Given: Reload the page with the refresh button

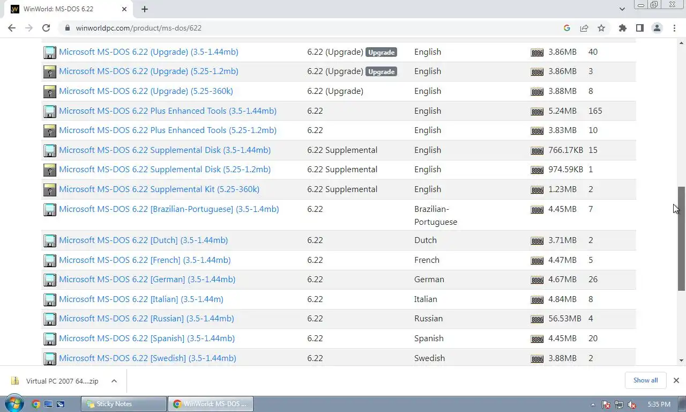Looking at the screenshot, I should (46, 28).
